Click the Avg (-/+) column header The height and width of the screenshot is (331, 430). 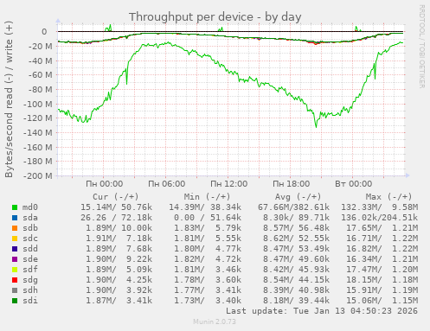(298, 197)
